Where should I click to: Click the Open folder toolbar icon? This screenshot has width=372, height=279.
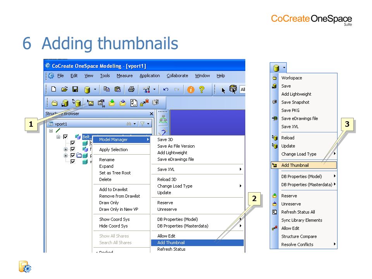click(x=64, y=89)
